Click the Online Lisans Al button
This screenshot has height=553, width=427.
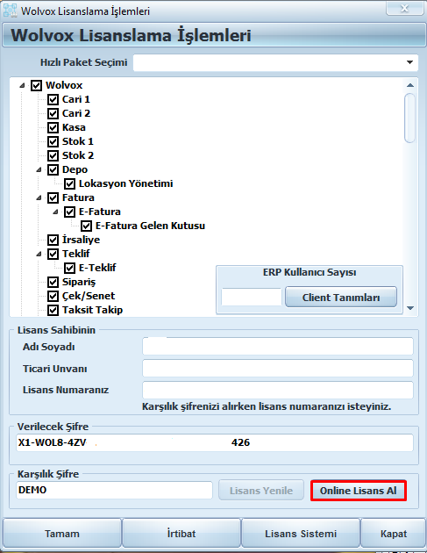359,490
